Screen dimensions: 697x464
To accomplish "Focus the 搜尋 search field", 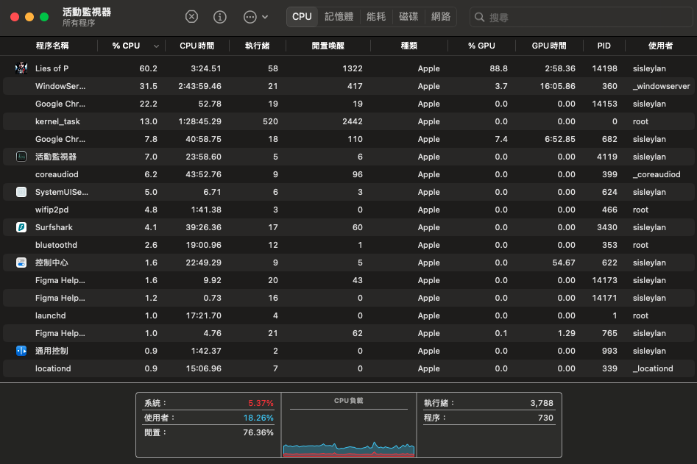I will (581, 18).
